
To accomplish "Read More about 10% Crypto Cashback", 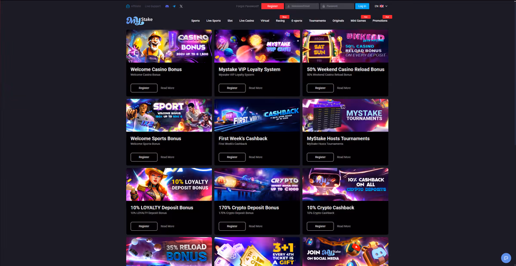I will pyautogui.click(x=344, y=226).
